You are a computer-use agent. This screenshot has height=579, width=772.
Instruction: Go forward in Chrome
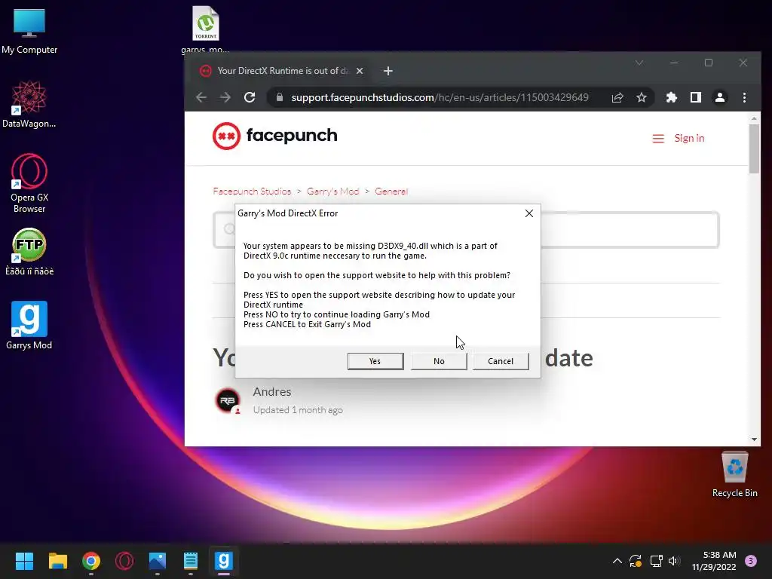[x=225, y=97]
